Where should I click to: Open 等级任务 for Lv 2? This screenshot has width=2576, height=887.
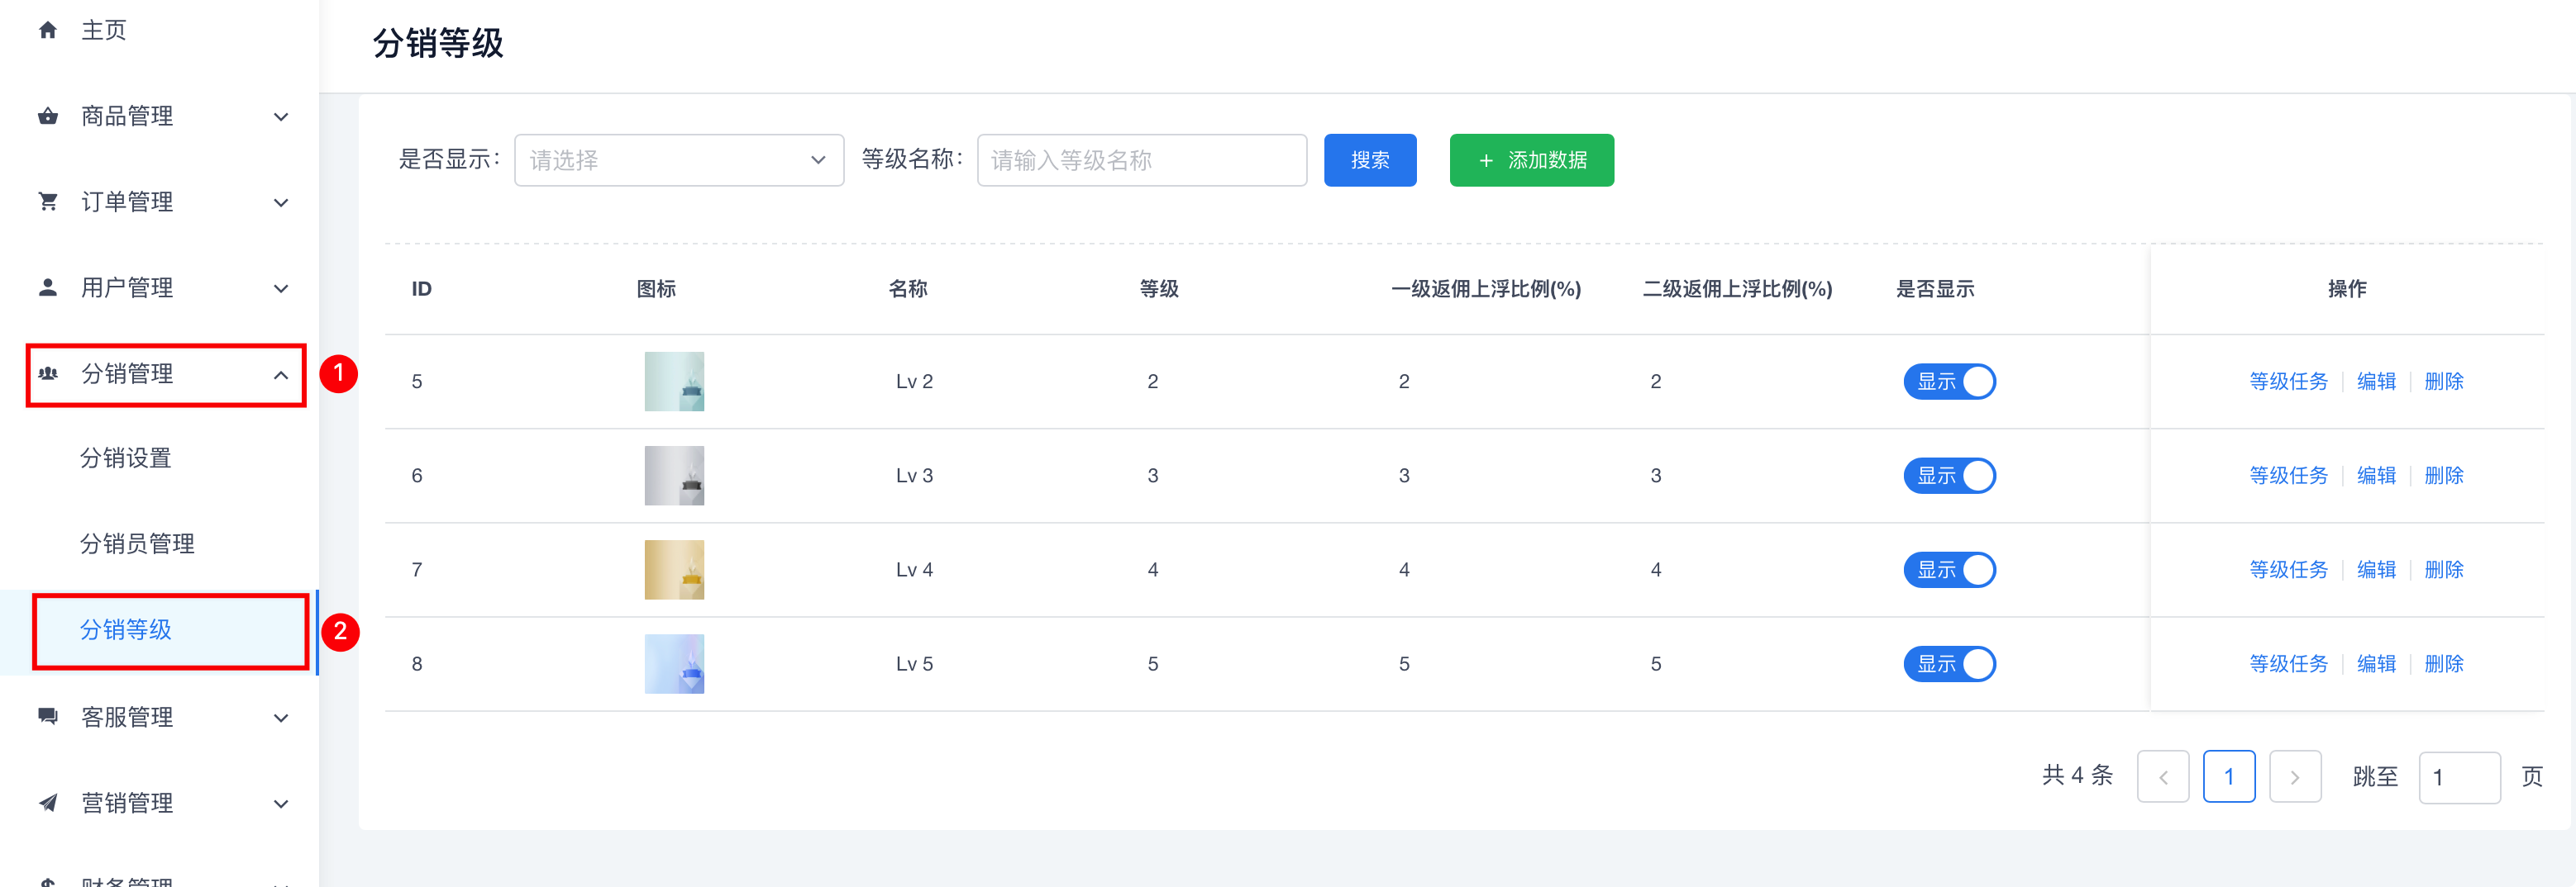tap(2288, 382)
